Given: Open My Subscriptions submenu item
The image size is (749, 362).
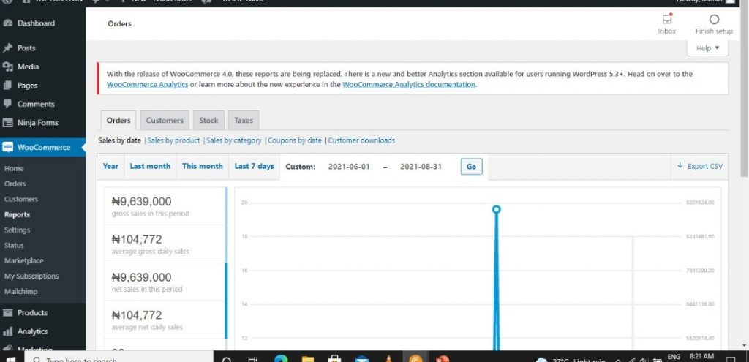Looking at the screenshot, I should pyautogui.click(x=31, y=276).
